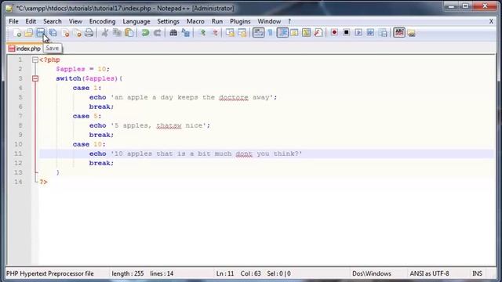Click the underlined word 'dont'

(244, 154)
